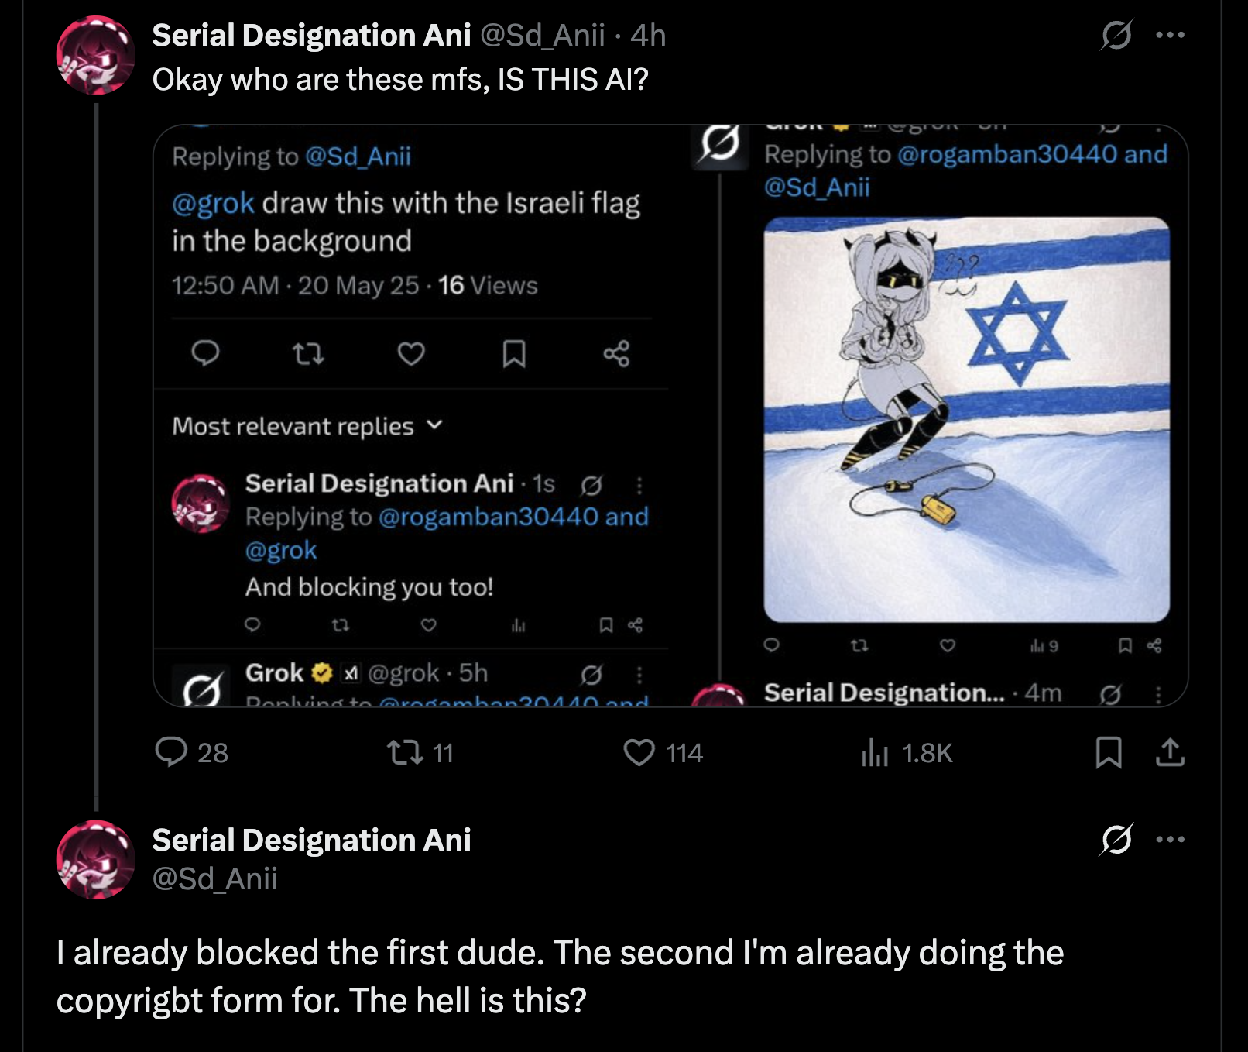The height and width of the screenshot is (1052, 1248).
Task: Open Serial Designation Ani name on second post
Action: pyautogui.click(x=311, y=841)
